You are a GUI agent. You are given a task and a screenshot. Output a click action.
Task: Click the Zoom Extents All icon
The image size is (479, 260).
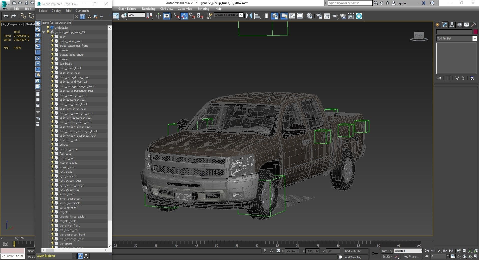pyautogui.click(x=476, y=251)
